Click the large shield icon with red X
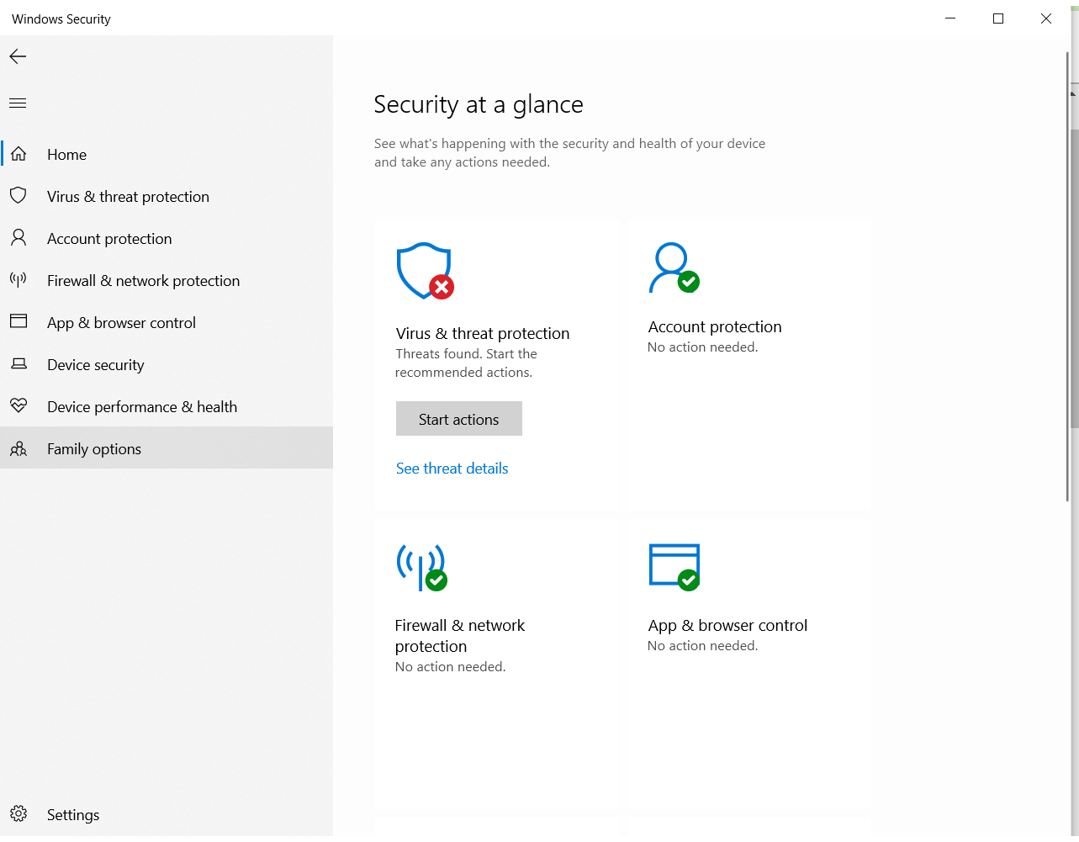1079x842 pixels. (x=425, y=271)
